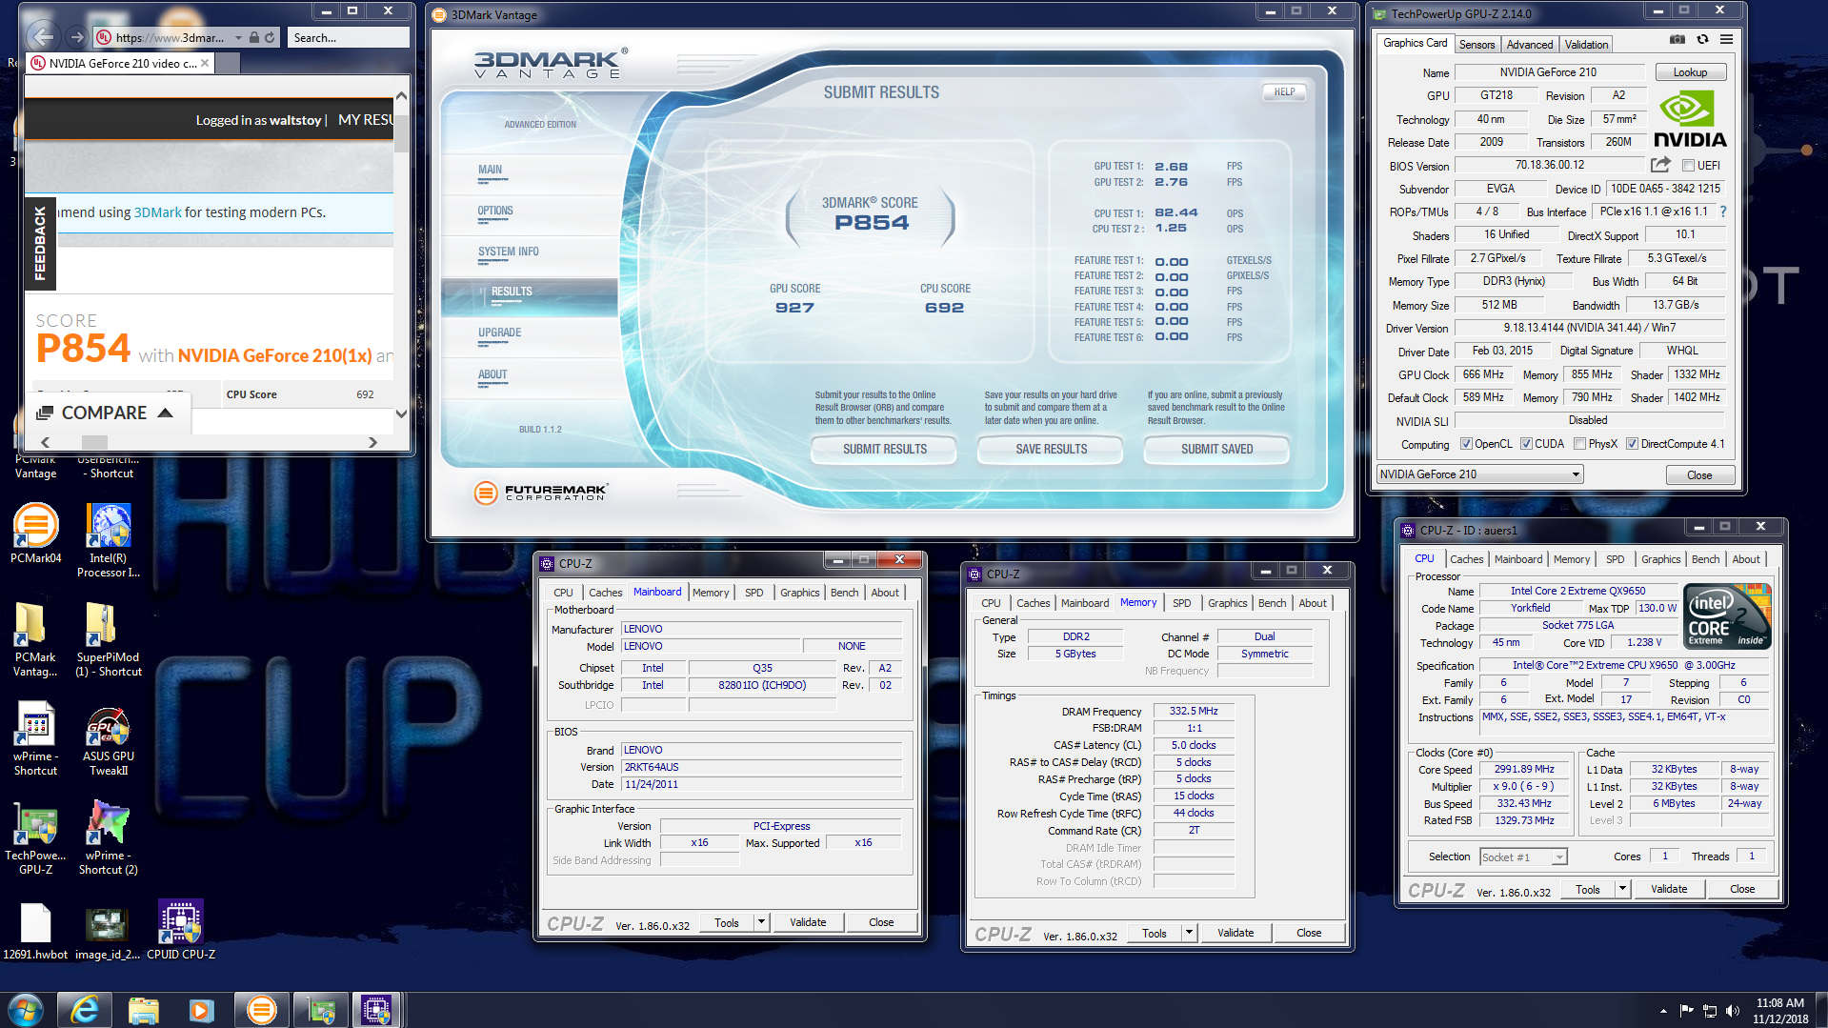Expand Tools dropdown arrow in Mainboard CPU-Z window

click(x=760, y=922)
